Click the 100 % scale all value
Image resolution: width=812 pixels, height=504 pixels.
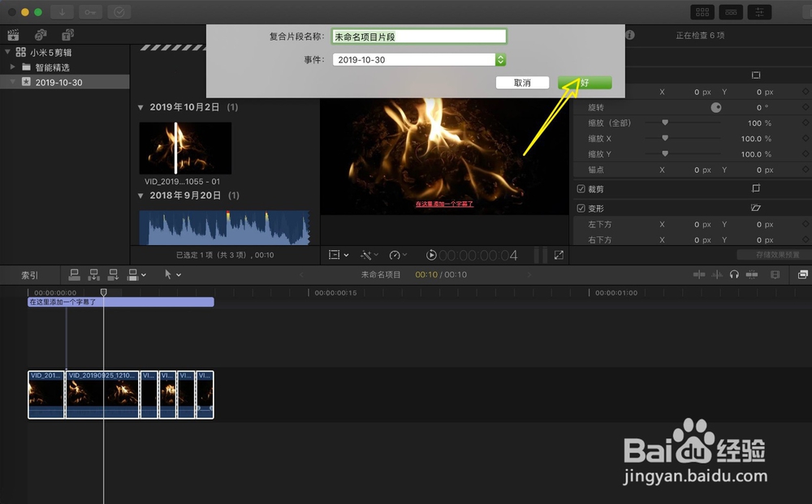(759, 123)
